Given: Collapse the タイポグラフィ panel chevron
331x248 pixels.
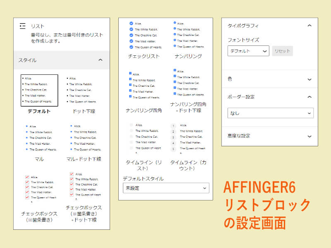Looking at the screenshot, I should (309, 26).
